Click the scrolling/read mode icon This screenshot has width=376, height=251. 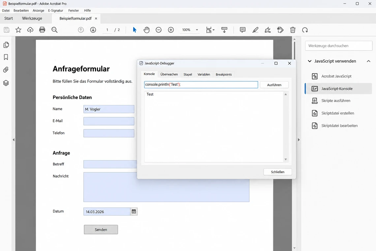coord(224,30)
